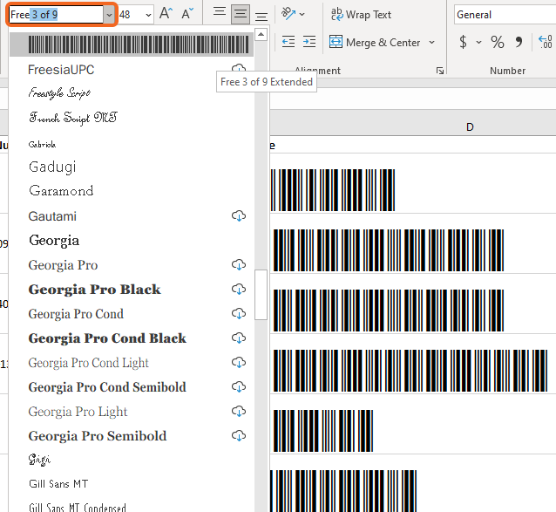Toggle top vertical alignment
The height and width of the screenshot is (512, 556).
(x=220, y=11)
